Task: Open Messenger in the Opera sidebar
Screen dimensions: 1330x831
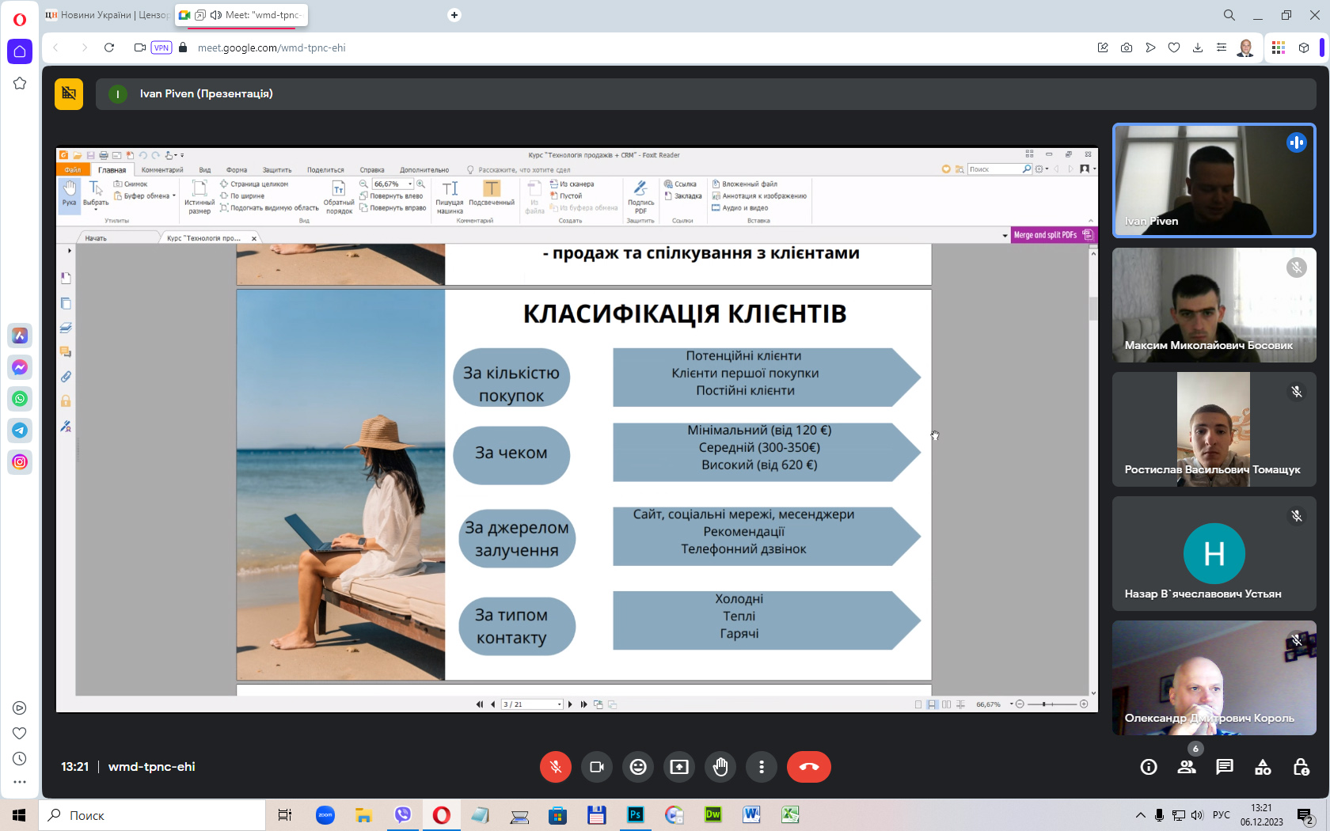Action: tap(20, 367)
